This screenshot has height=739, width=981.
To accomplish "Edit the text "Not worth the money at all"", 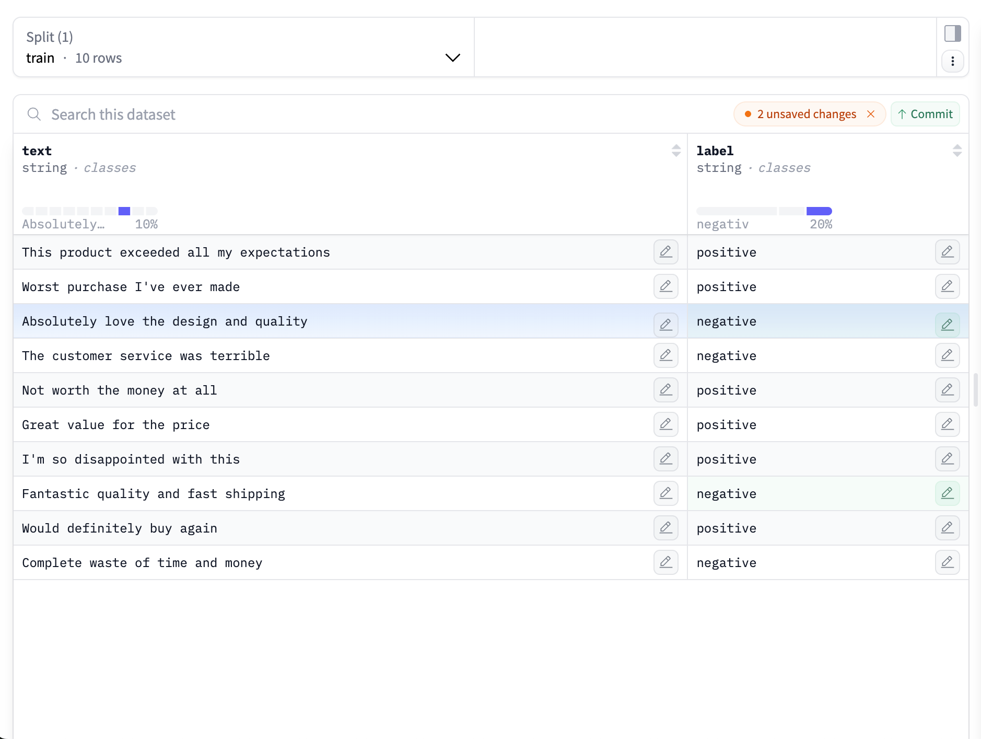I will (x=665, y=390).
